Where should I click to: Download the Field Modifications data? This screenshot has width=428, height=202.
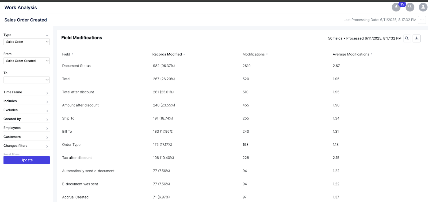click(x=416, y=38)
